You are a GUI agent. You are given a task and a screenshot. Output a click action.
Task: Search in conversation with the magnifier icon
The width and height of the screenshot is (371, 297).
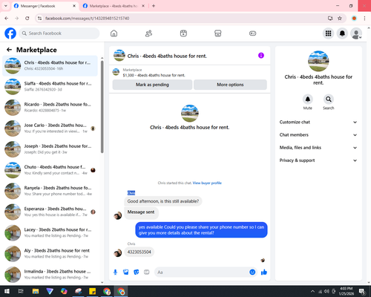328,99
